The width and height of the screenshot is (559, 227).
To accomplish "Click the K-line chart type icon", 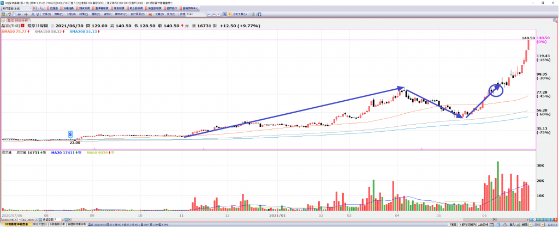I will coord(218,14).
